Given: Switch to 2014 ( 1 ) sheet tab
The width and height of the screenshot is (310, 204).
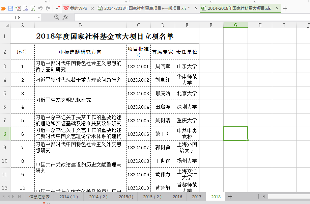Looking at the screenshot, I should coord(68,197).
